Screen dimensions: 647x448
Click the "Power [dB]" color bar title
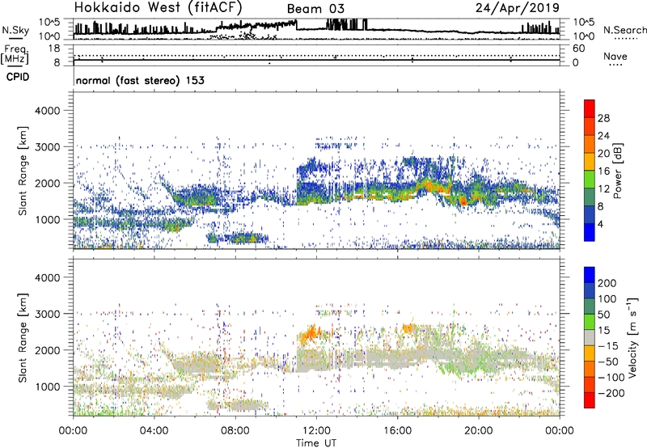[x=618, y=171]
